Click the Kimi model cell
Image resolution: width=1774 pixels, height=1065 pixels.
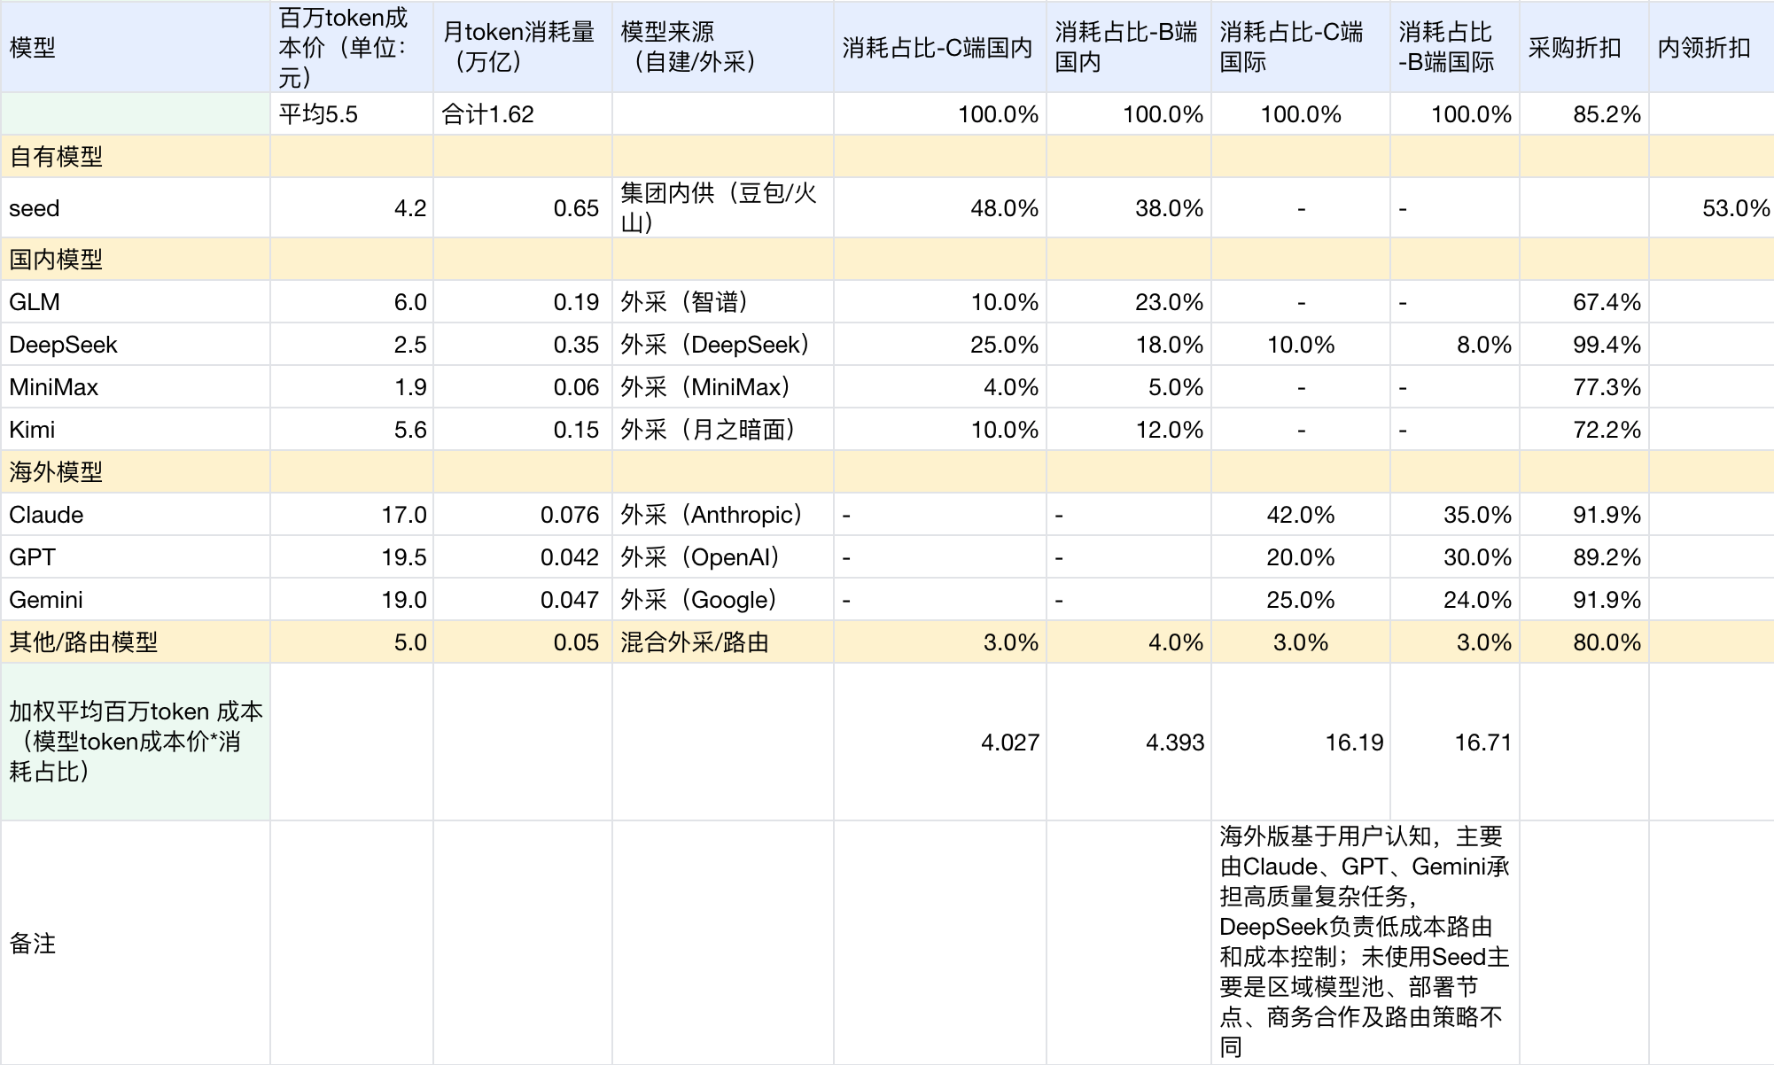click(136, 430)
